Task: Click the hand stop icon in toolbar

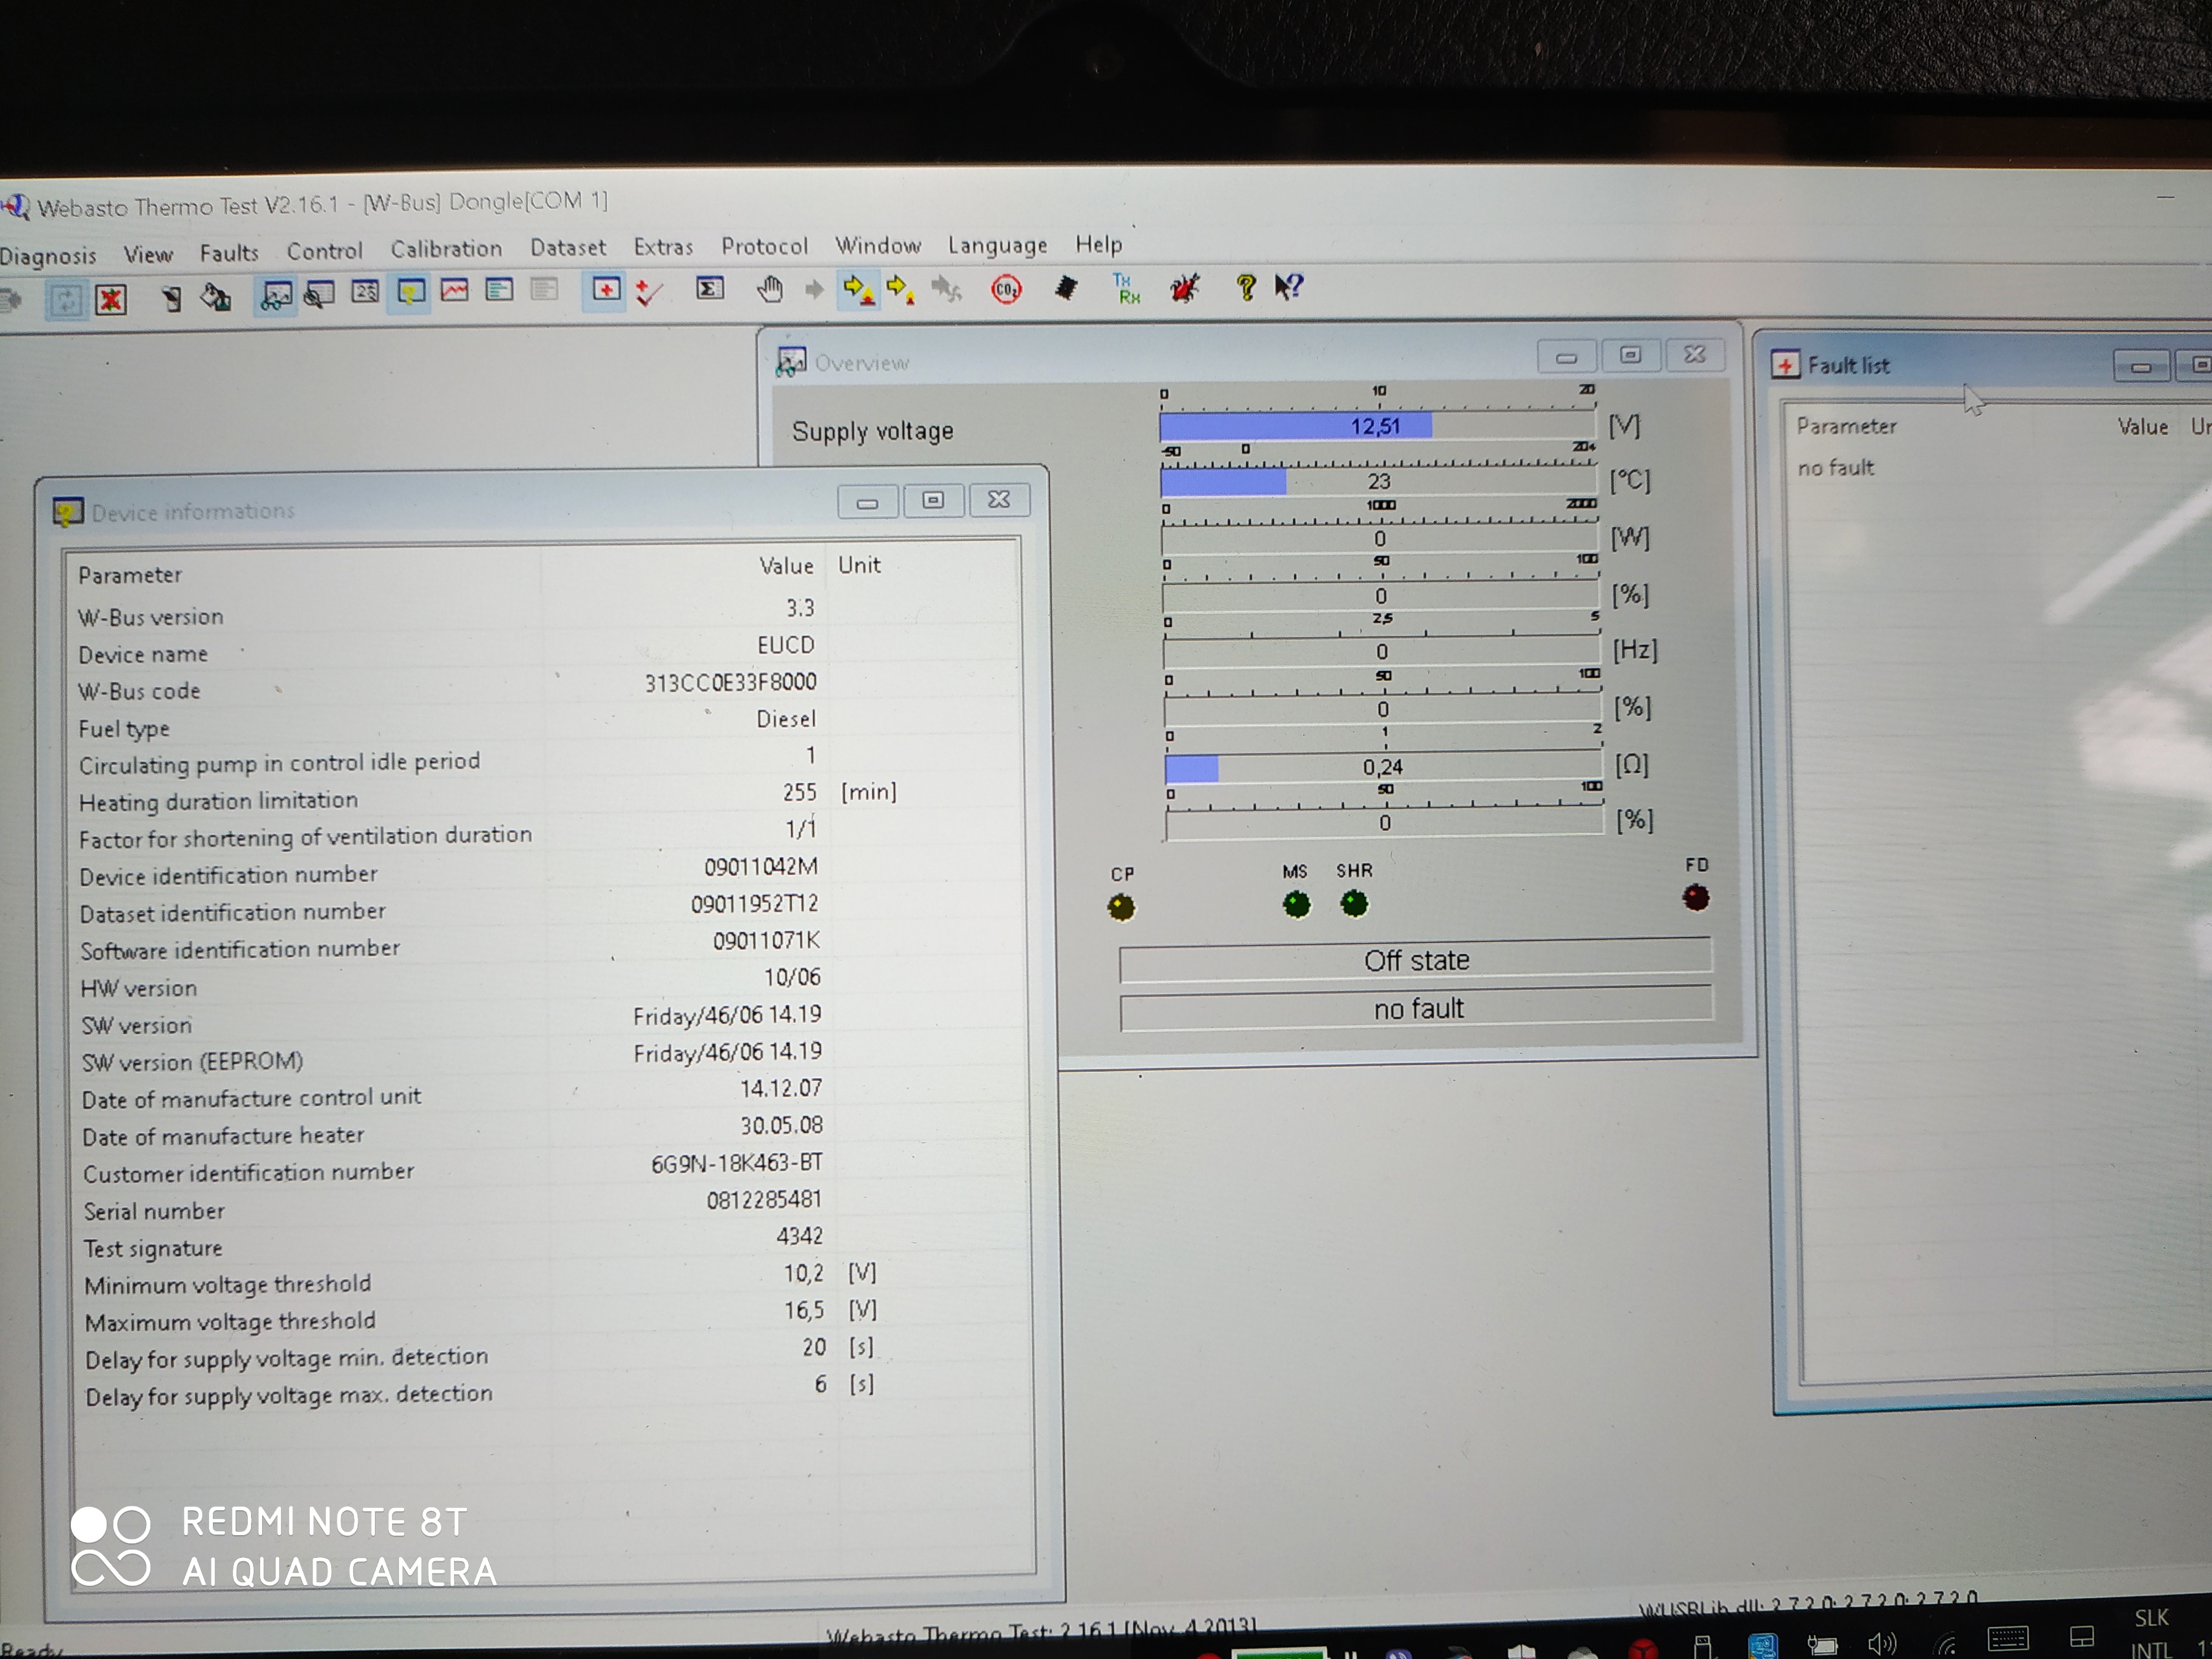Action: [x=769, y=290]
